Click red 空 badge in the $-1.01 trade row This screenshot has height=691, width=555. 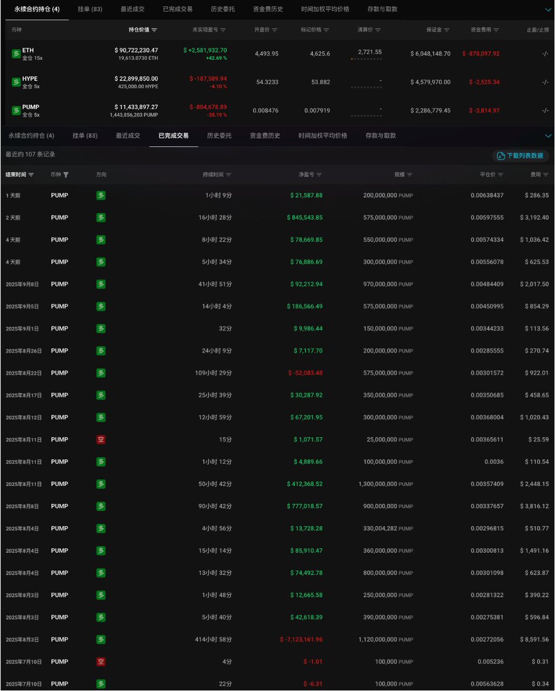101,662
